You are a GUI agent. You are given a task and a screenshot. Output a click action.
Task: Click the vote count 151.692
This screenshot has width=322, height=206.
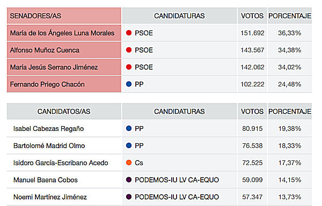tap(252, 33)
